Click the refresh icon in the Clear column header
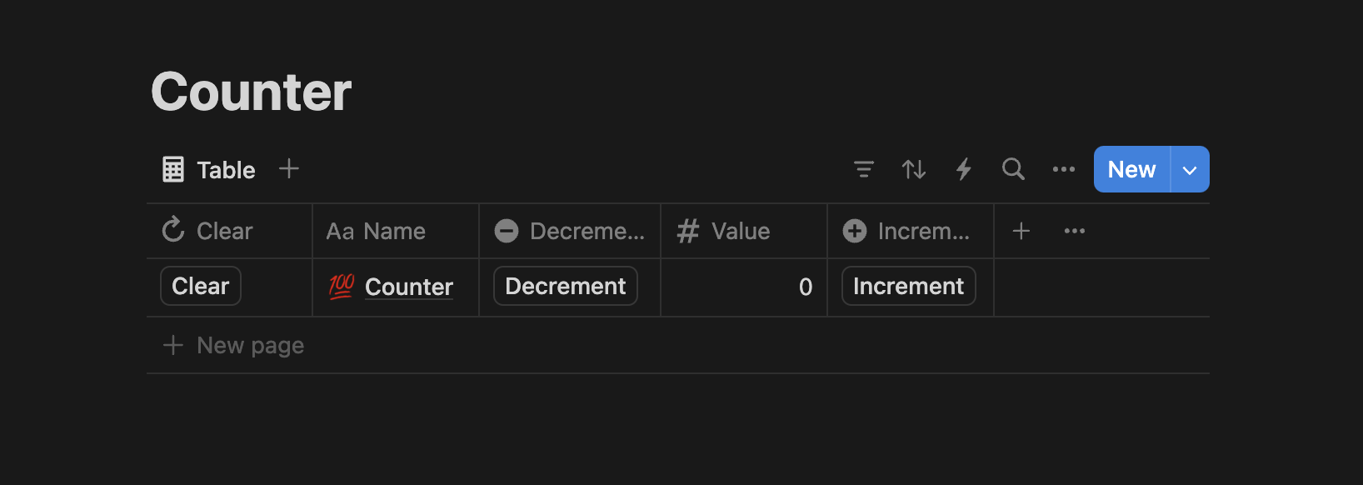 point(172,230)
